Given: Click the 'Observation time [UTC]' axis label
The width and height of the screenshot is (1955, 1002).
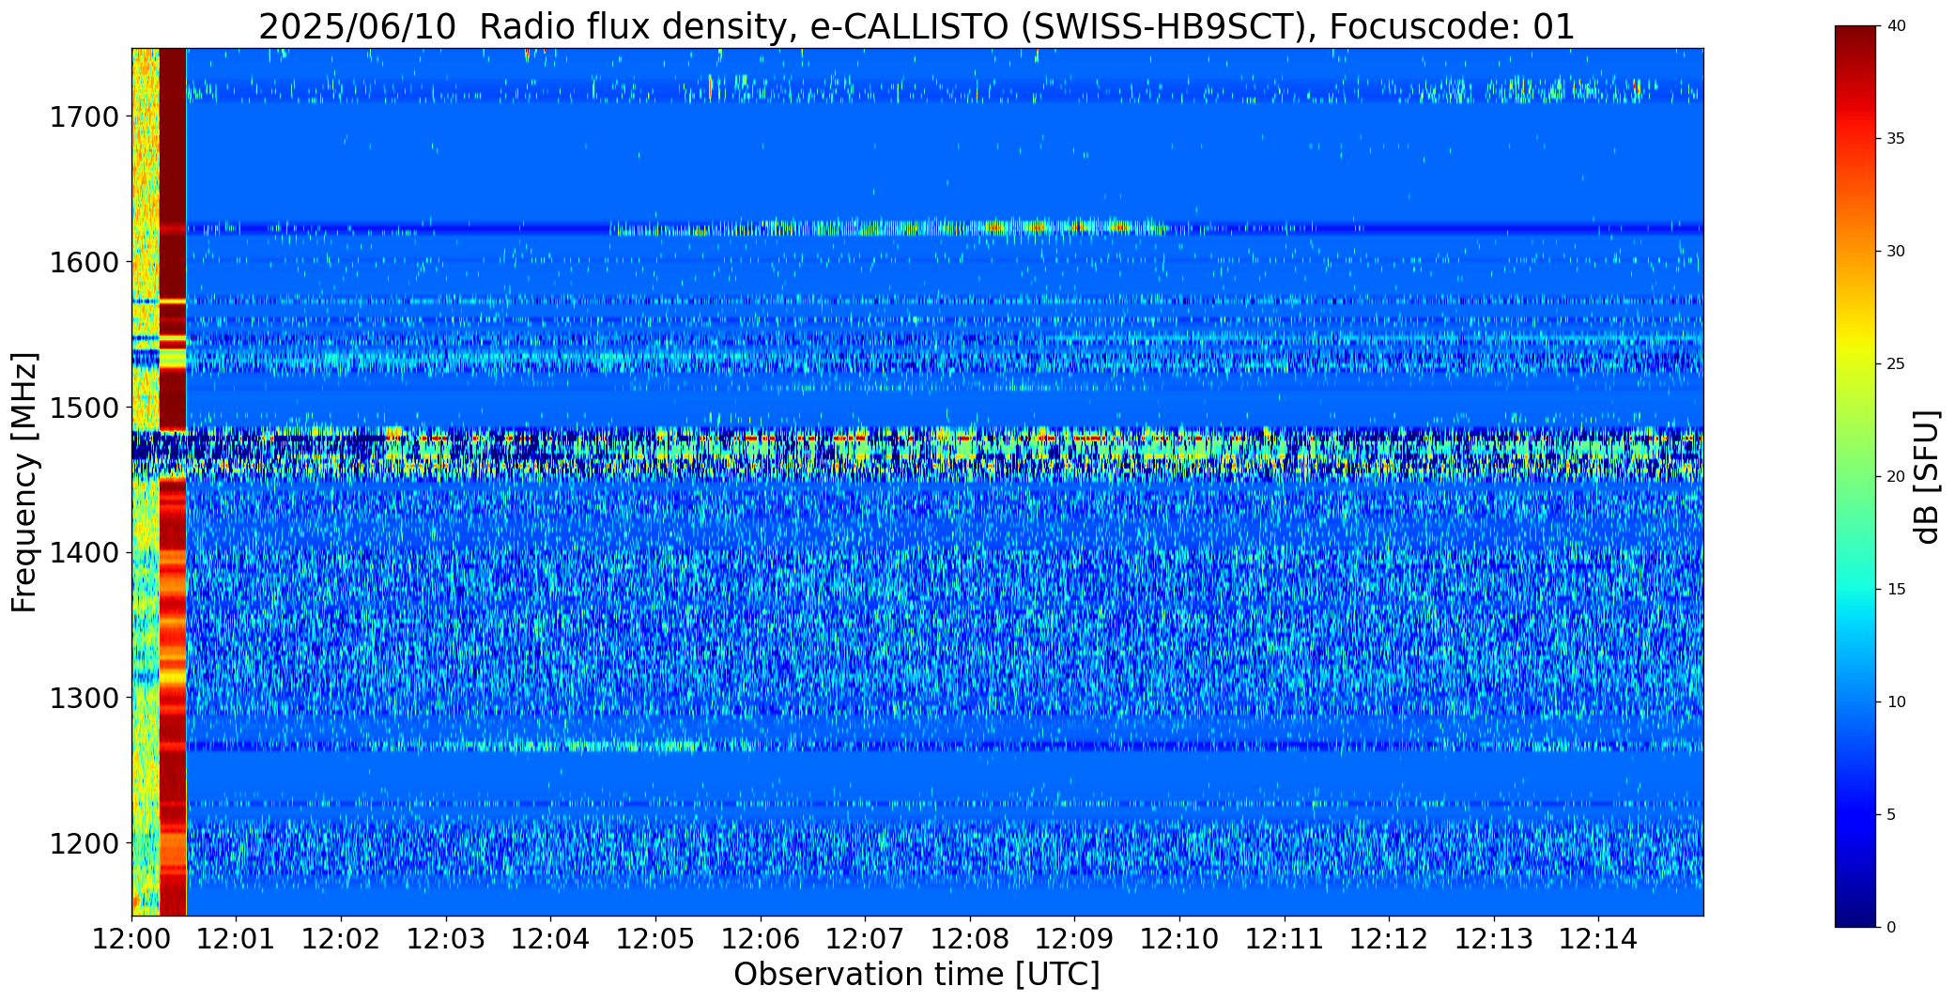Looking at the screenshot, I should point(916,975).
